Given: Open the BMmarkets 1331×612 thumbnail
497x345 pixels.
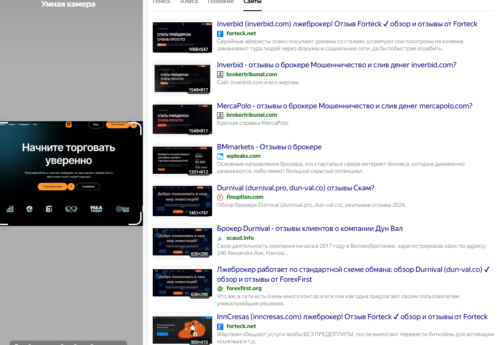Looking at the screenshot, I should click(x=182, y=160).
